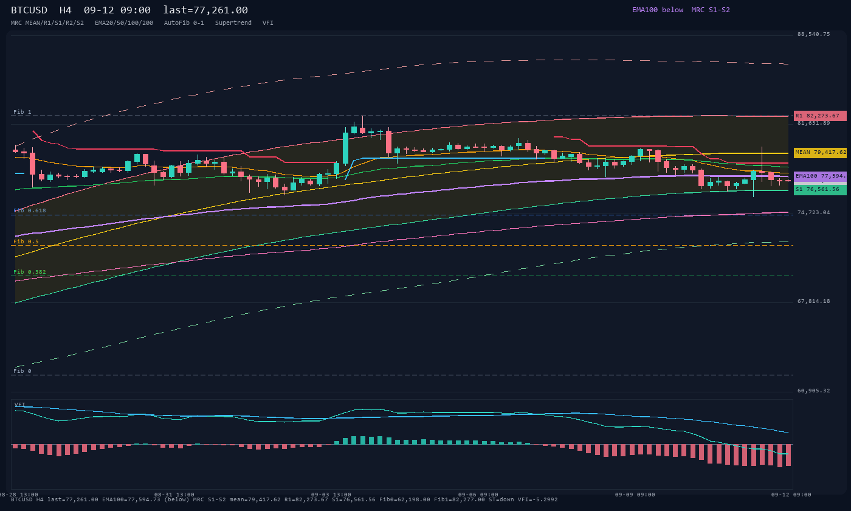The image size is (851, 511).
Task: Click the green S1 76,561.56 price tag
Action: click(x=820, y=190)
